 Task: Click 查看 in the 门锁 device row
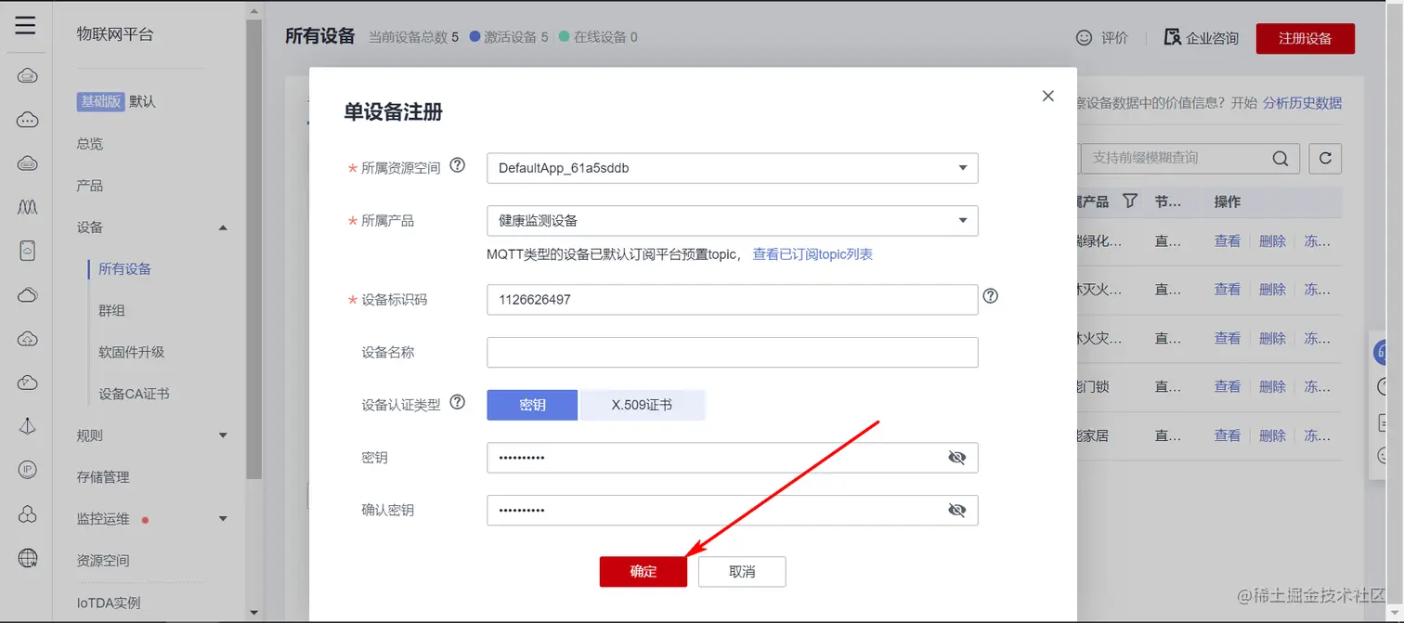(x=1228, y=386)
